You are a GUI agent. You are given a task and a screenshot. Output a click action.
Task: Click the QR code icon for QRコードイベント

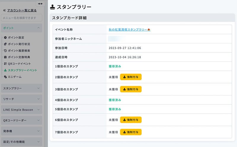[x=5, y=64]
